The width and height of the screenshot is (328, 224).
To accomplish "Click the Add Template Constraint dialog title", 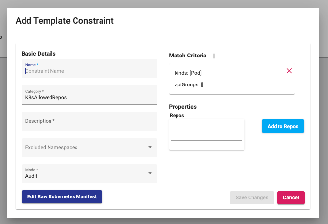I will 65,21.
